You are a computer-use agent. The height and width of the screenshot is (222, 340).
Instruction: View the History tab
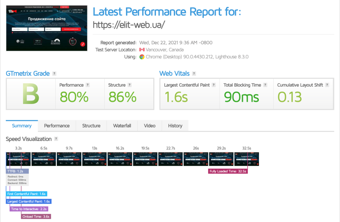[175, 126]
